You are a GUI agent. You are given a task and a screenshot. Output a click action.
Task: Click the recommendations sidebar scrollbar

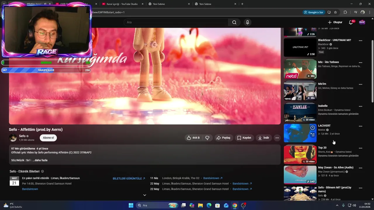(x=372, y=71)
